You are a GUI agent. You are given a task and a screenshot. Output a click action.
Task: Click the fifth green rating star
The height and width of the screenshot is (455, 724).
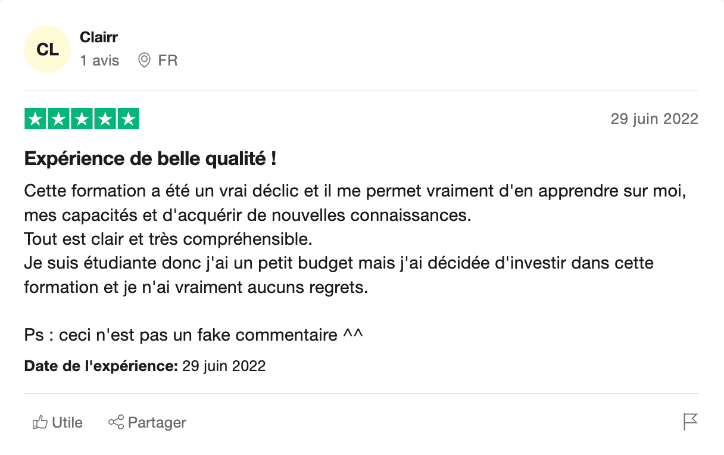(x=127, y=119)
